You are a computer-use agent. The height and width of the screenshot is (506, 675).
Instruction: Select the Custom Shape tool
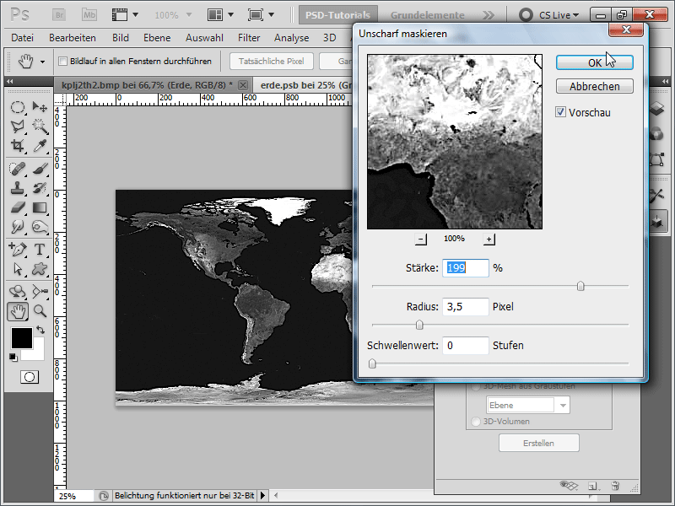point(40,269)
